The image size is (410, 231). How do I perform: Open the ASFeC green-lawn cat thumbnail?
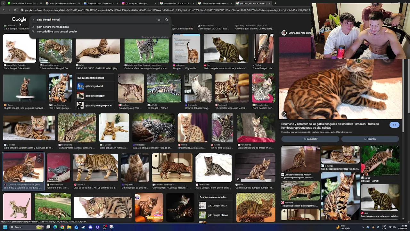pyautogui.click(x=164, y=88)
